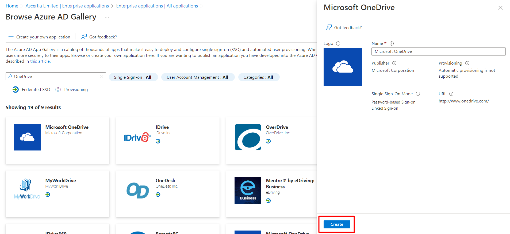This screenshot has height=234, width=510.
Task: Click the IDrive federated SSO icon
Action: [x=158, y=141]
